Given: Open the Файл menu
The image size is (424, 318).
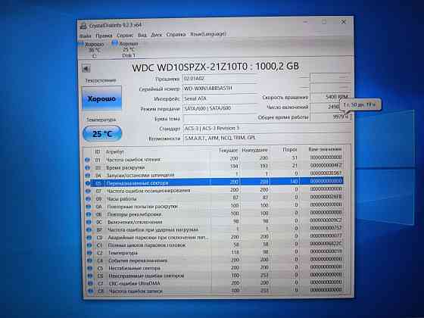Looking at the screenshot, I should (86, 36).
